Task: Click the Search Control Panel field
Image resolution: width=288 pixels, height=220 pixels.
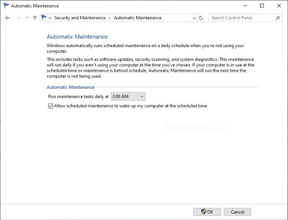Action: point(241,18)
